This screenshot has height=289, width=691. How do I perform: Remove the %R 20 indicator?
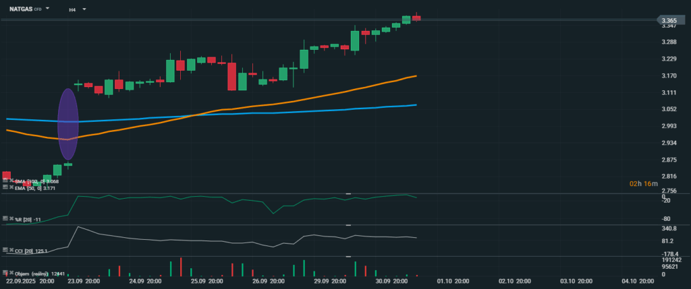(x=11, y=219)
